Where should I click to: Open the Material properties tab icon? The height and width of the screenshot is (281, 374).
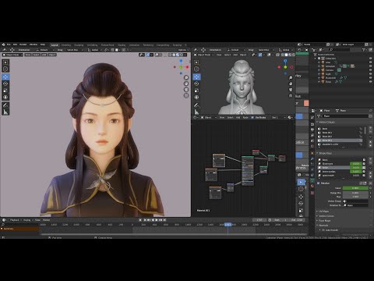[x=312, y=187]
